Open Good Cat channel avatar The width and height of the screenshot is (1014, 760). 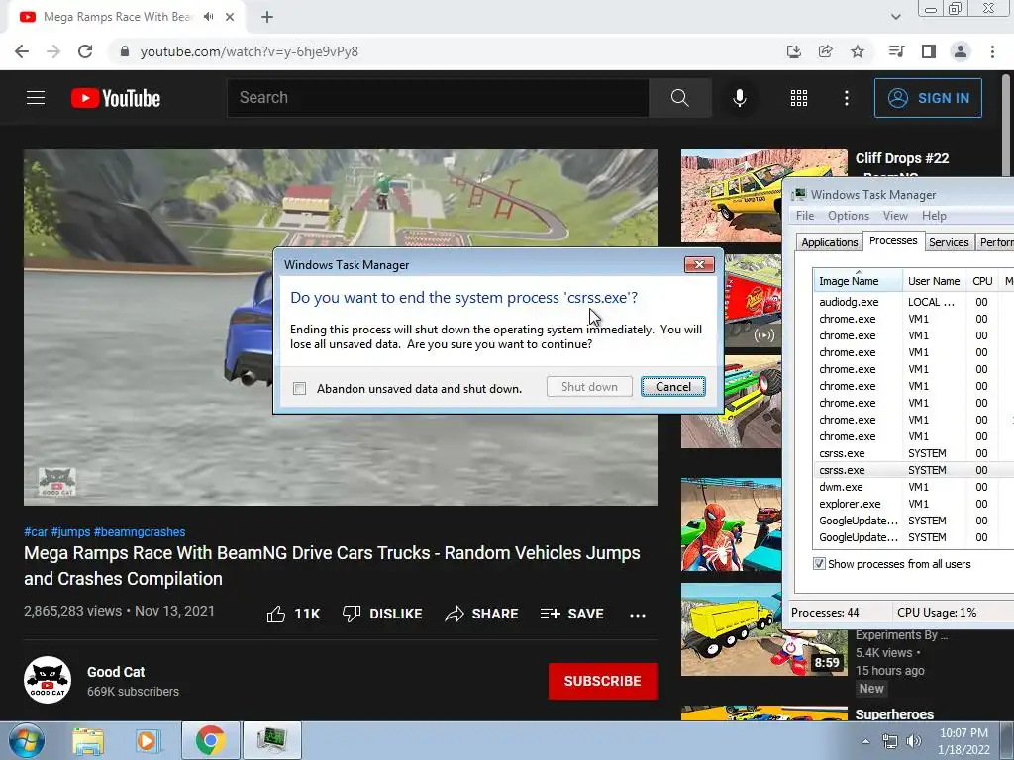pos(48,680)
